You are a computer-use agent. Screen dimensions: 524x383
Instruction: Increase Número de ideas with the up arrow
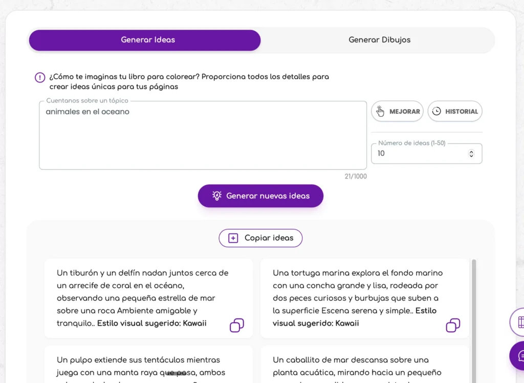(471, 151)
